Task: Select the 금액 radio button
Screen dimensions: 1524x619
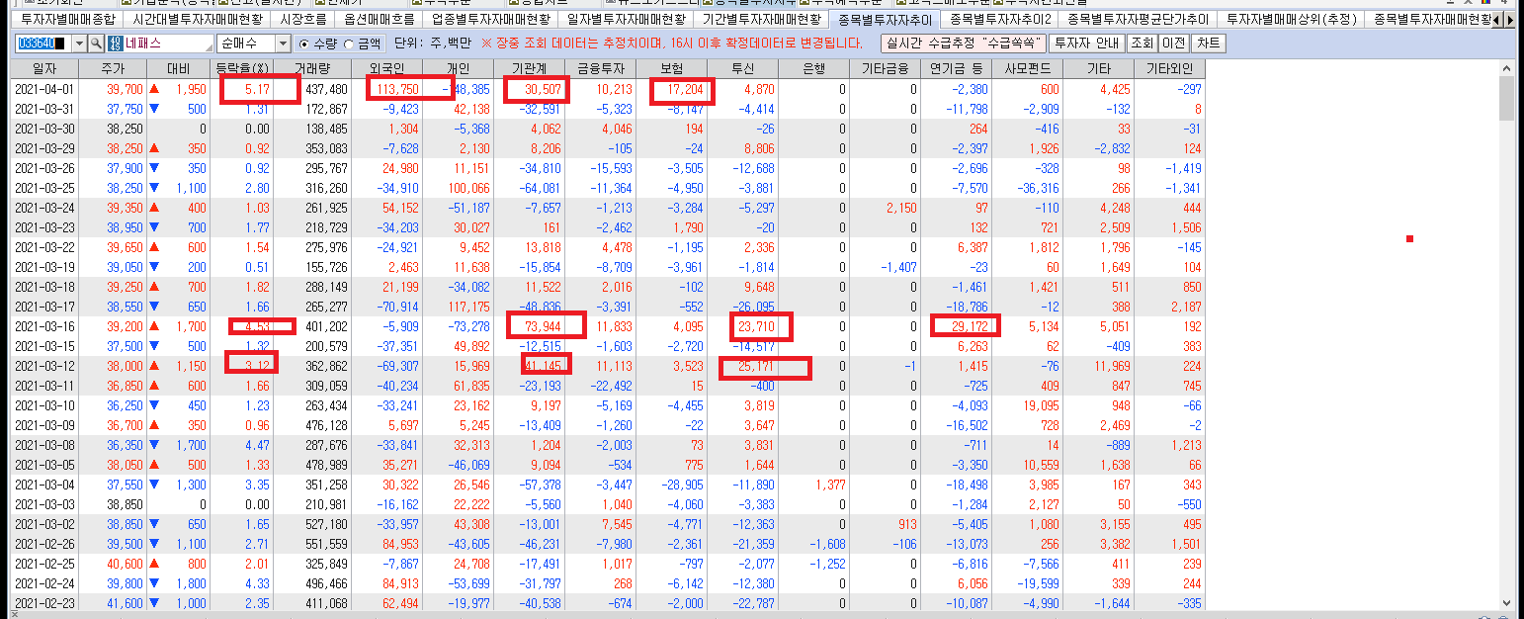Action: (x=347, y=44)
